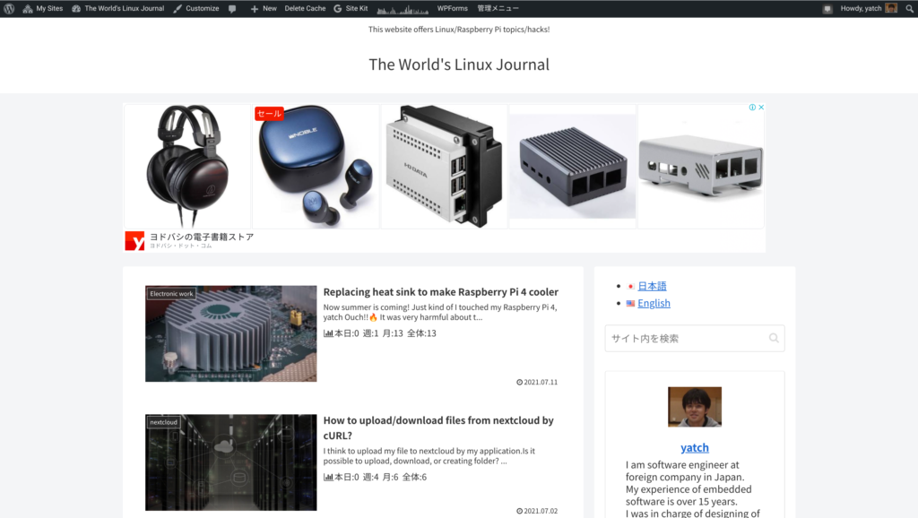Open the 管理メニュー admin menu
Screen dimensions: 918x518
(498, 8)
